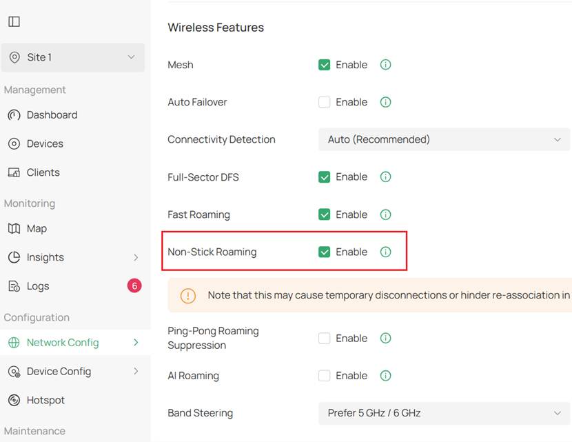The height and width of the screenshot is (442, 572).
Task: Click the location pin icon beside Site 1
Action: (x=14, y=57)
